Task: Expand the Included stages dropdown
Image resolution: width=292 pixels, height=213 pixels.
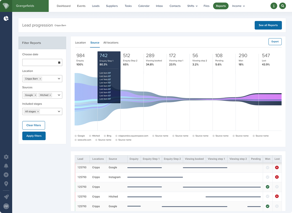Action: coord(42,111)
